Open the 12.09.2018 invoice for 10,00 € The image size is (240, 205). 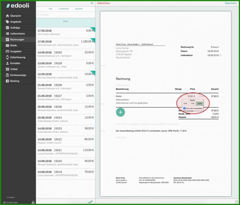tap(66, 76)
